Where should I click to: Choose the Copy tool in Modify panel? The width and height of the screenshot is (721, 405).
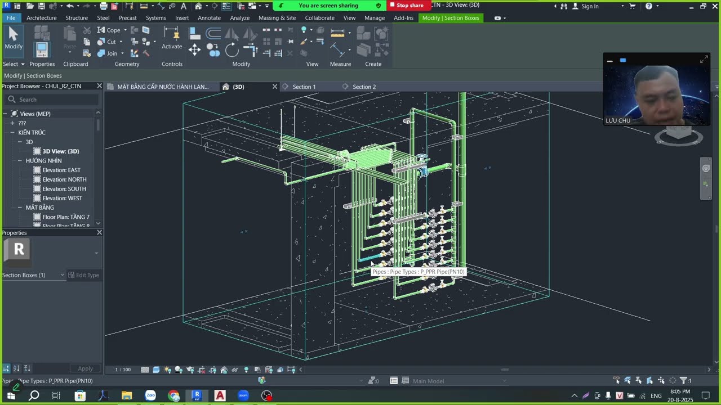[213, 50]
